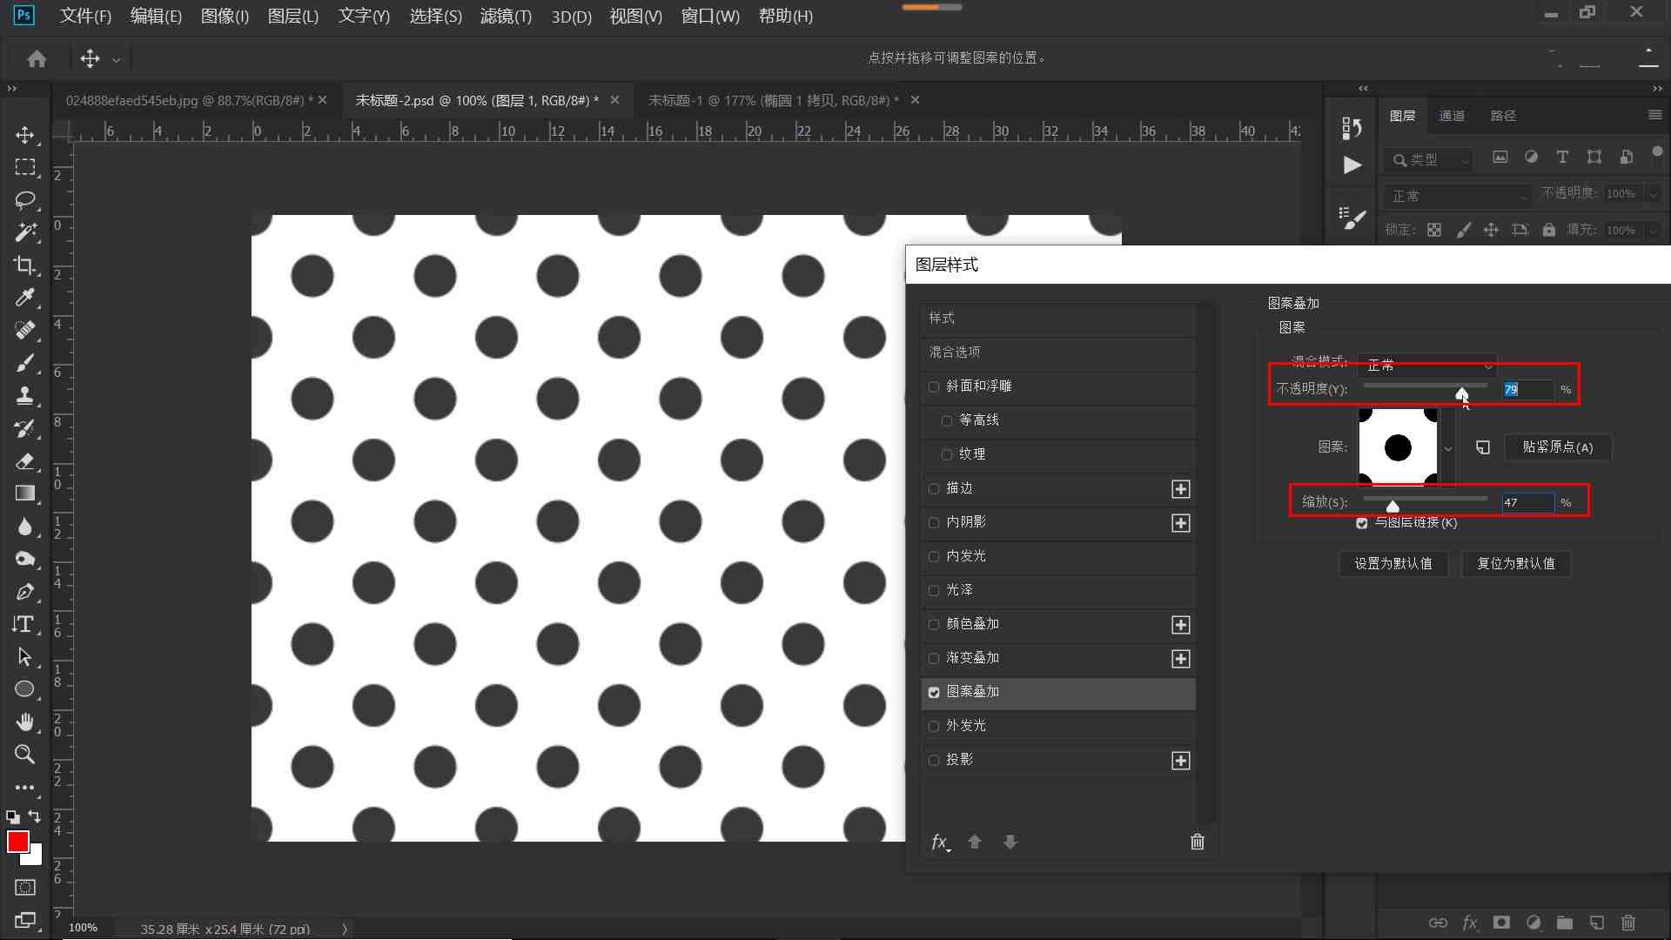Select the Eyedropper tool

[x=24, y=298]
